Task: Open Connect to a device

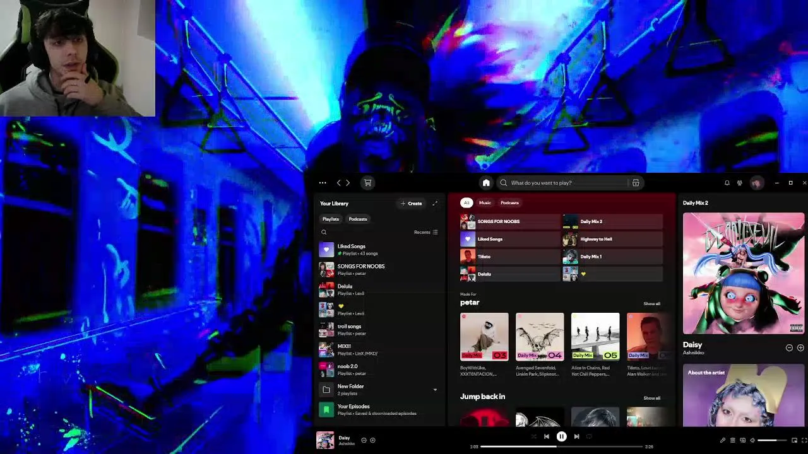Action: 743,440
